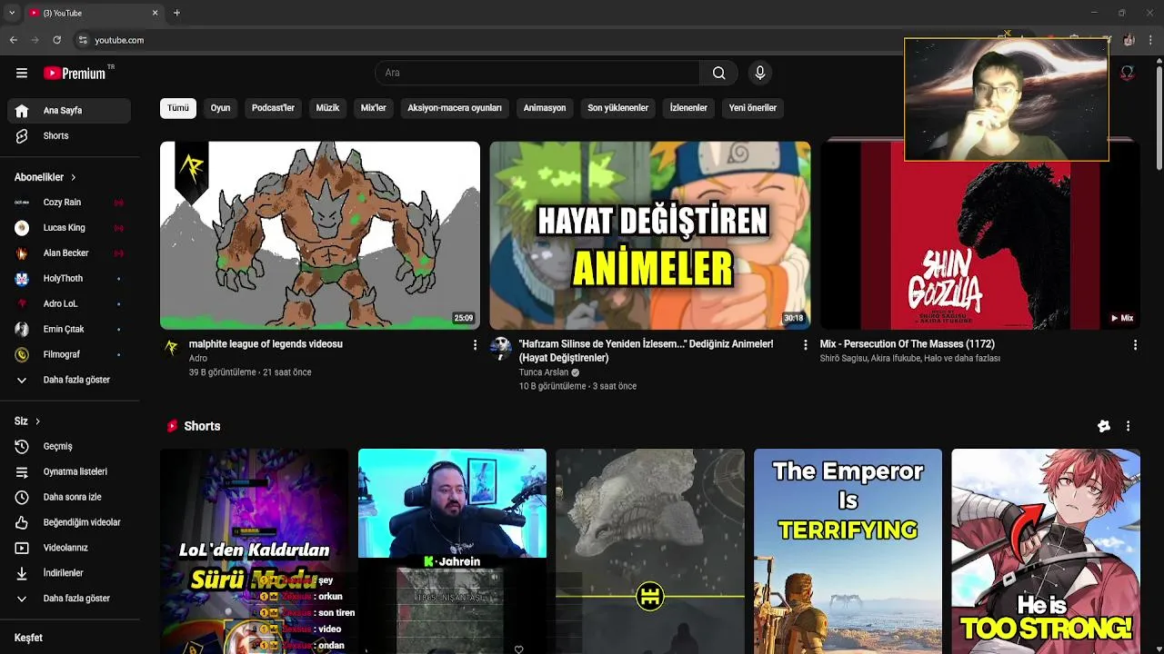Open a new browser tab

[176, 13]
